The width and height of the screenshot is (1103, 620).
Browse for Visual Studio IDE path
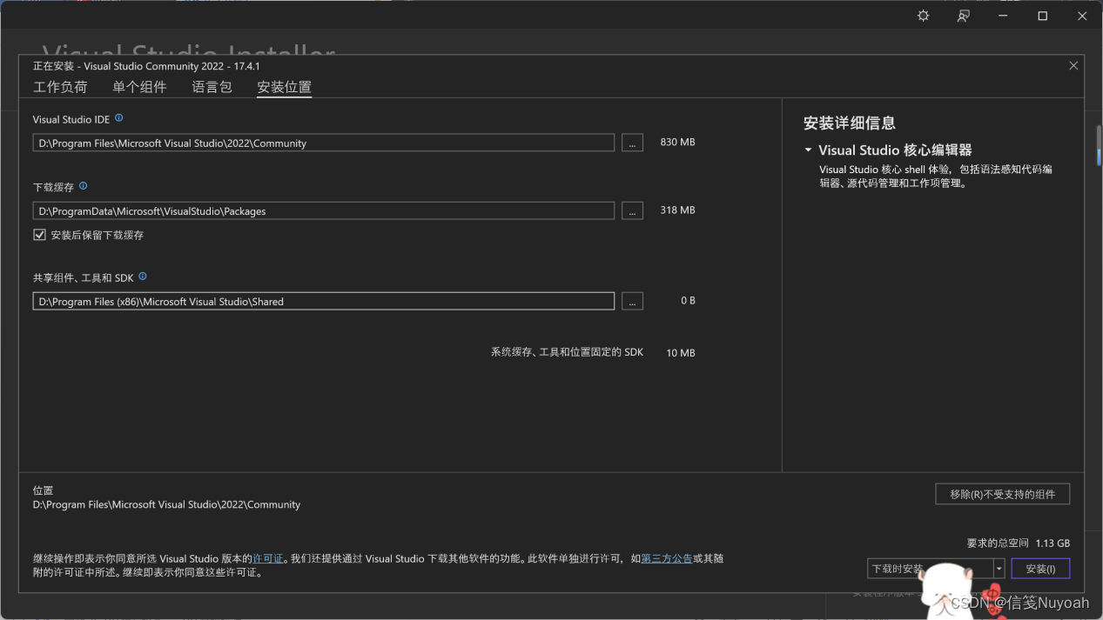(x=632, y=143)
